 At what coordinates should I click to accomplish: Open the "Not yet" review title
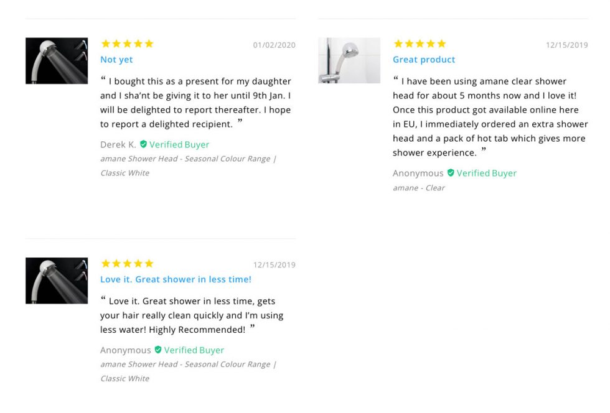pos(116,60)
